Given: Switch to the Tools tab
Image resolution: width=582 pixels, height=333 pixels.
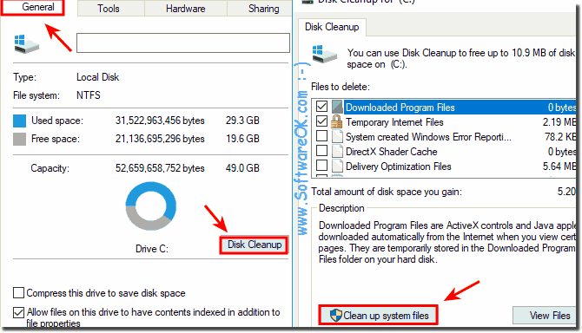Looking at the screenshot, I should pos(110,8).
